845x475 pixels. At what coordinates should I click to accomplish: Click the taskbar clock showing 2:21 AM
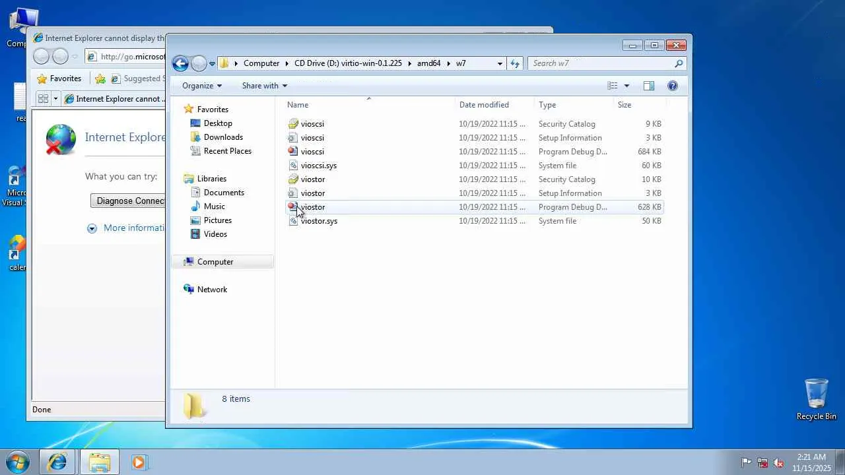(x=811, y=462)
